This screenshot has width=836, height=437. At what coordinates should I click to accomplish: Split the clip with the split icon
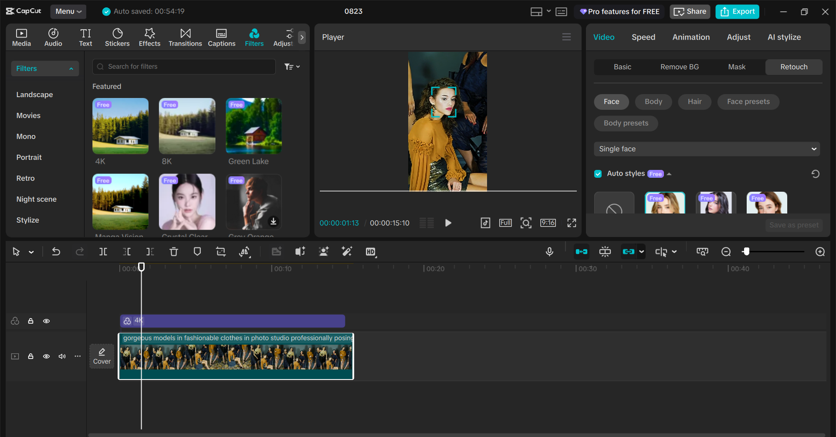[103, 251]
